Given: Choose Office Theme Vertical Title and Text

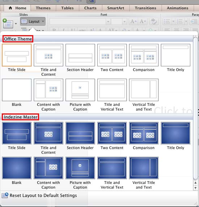Looking at the screenshot, I should (144, 90).
